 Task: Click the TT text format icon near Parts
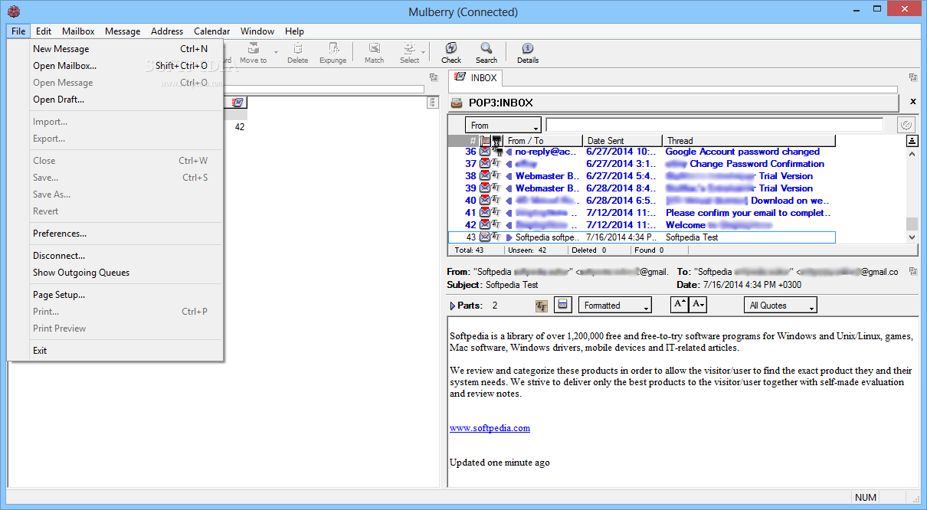tap(542, 306)
